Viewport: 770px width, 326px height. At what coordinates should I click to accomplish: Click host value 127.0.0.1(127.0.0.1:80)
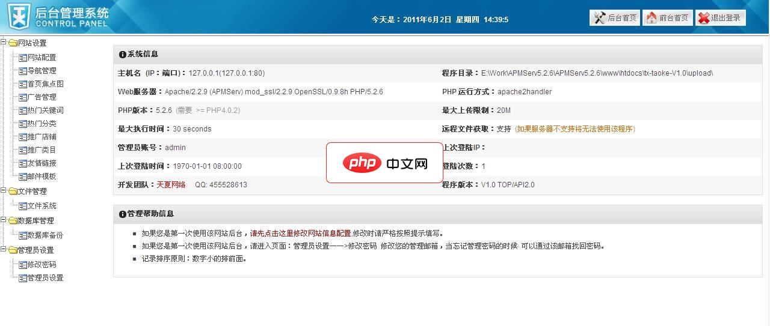(x=227, y=73)
